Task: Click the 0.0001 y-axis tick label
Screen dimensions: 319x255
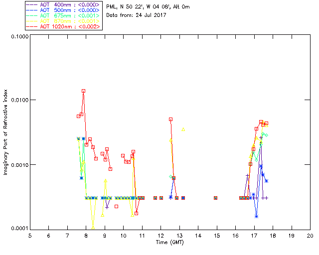Action: click(x=20, y=229)
